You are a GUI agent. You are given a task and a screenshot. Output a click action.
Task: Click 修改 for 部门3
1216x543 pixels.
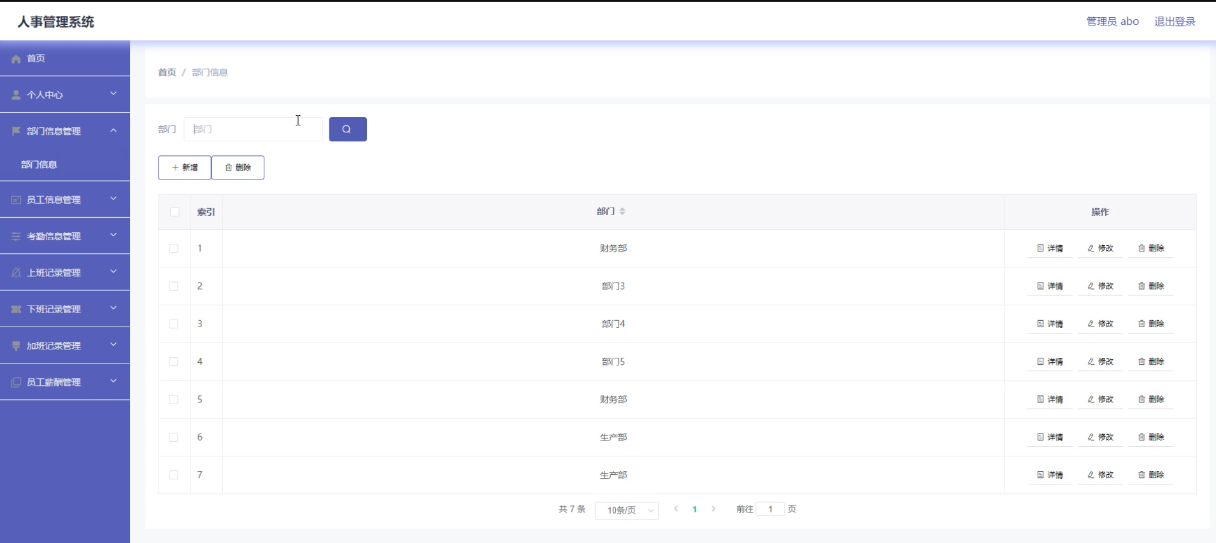point(1100,286)
